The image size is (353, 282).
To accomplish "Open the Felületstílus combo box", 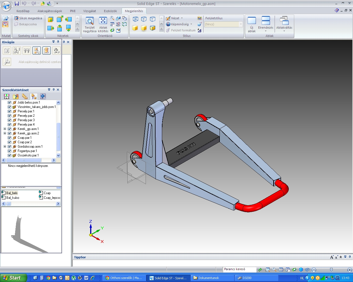I will click(224, 24).
